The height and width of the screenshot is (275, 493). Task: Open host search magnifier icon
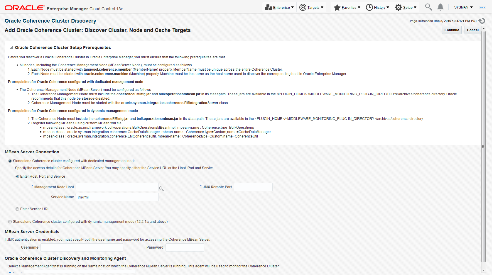161,189
